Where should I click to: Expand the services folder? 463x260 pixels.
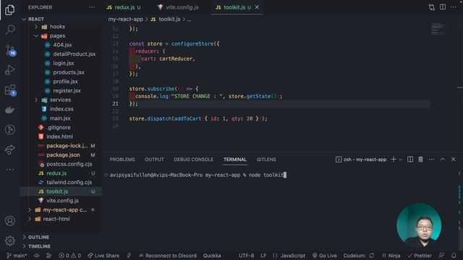tap(36, 100)
